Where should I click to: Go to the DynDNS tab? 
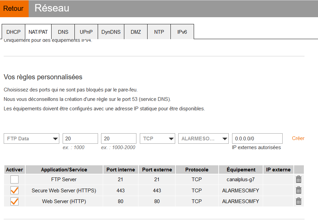[111, 32]
